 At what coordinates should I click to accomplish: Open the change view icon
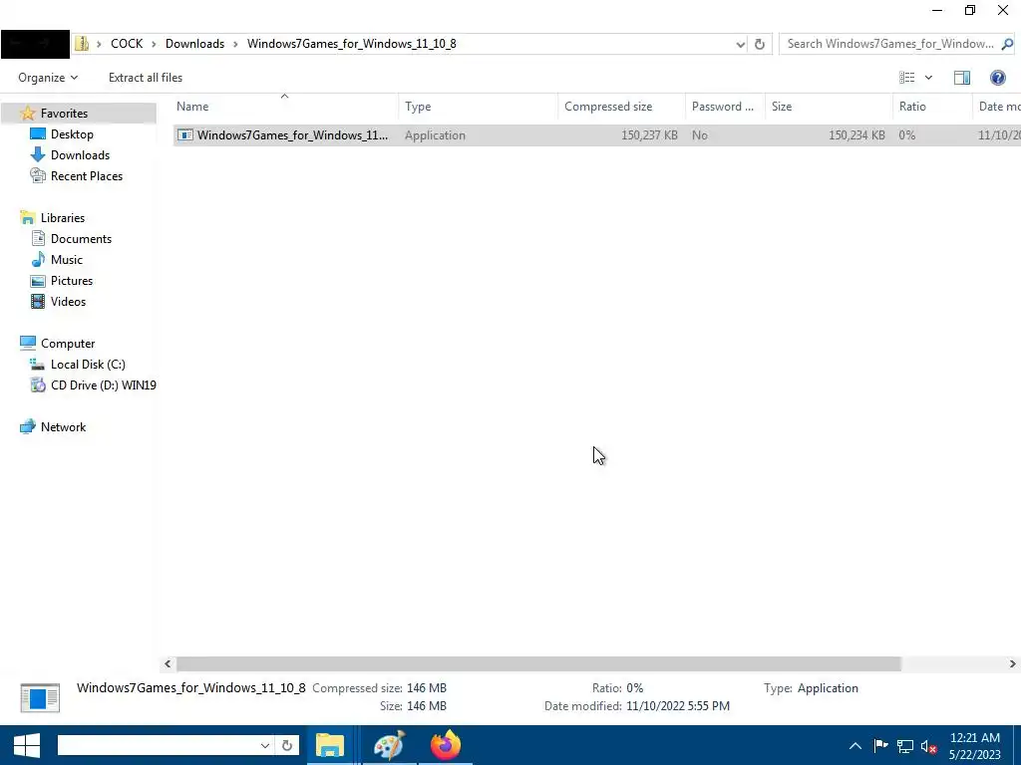(907, 78)
